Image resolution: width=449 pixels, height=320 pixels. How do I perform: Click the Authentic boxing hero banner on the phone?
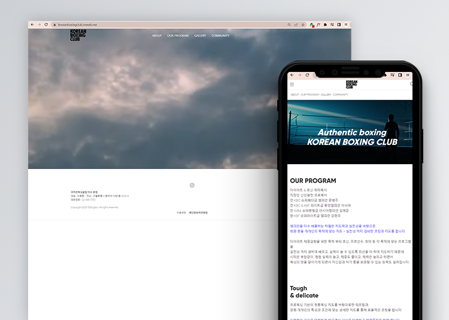point(350,132)
